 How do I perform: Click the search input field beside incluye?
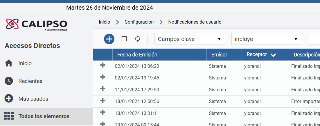click(x=314, y=39)
